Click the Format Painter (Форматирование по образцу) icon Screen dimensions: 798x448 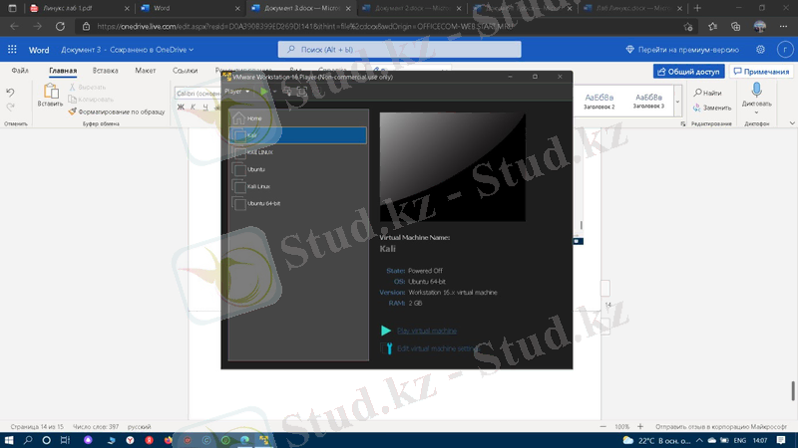[73, 112]
